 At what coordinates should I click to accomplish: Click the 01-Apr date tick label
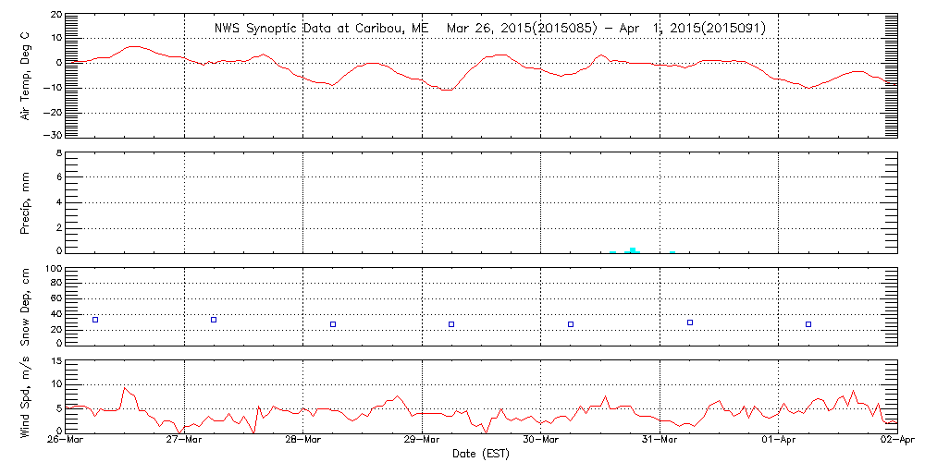(x=779, y=441)
